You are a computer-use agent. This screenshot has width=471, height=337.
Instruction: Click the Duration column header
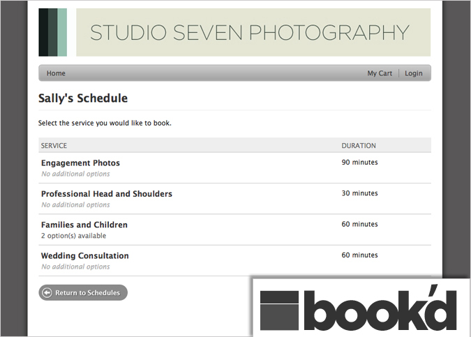click(x=359, y=146)
